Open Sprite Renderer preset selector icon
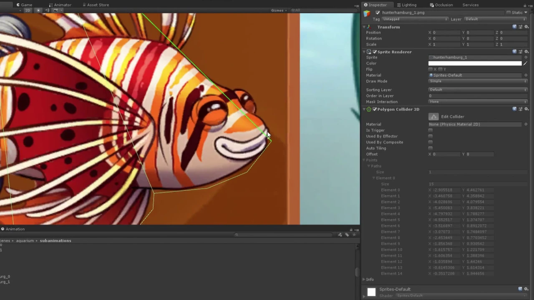 (520, 52)
